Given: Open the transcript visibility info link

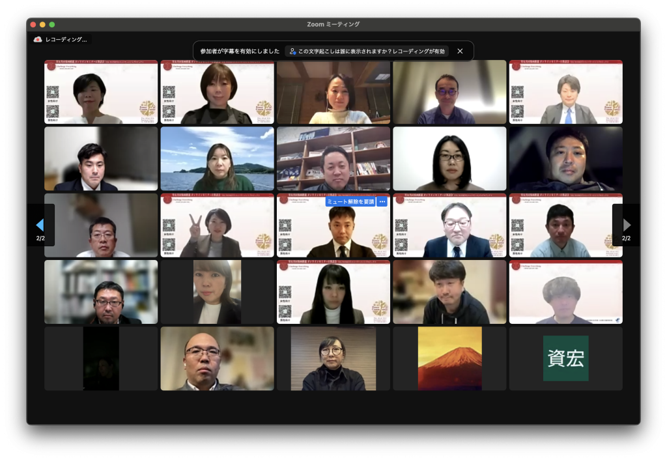Looking at the screenshot, I should (367, 51).
